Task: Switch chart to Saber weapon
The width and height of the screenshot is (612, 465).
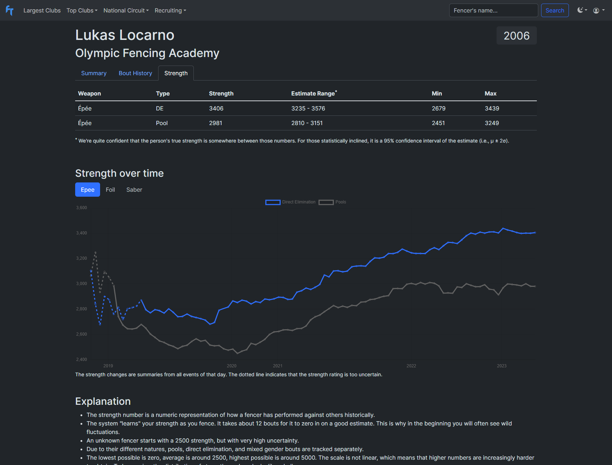Action: (134, 190)
